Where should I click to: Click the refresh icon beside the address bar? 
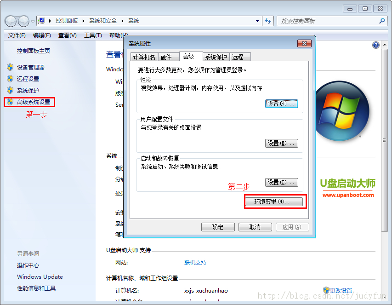[x=268, y=21]
